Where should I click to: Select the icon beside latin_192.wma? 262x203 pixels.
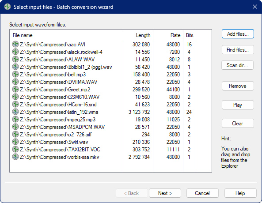pos(15,112)
